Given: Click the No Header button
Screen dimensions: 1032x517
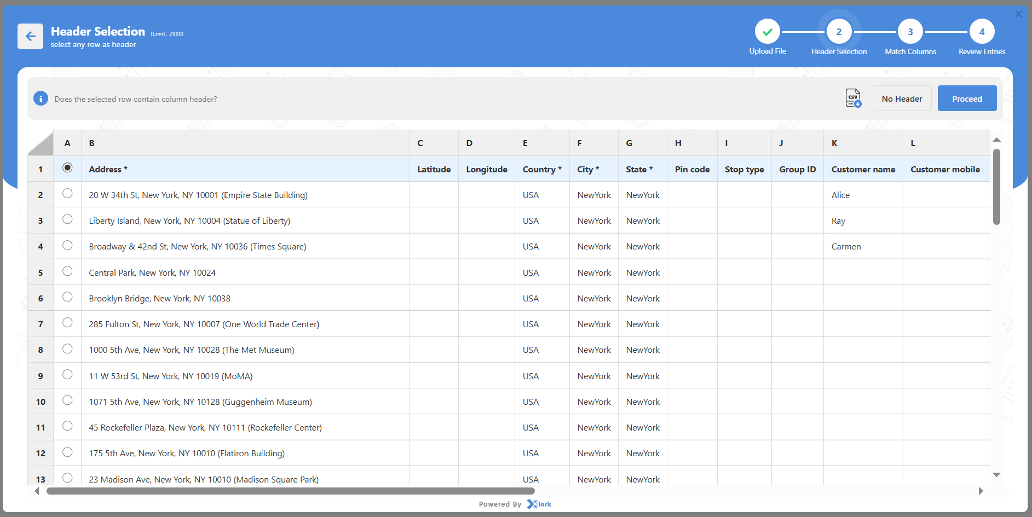Looking at the screenshot, I should 902,98.
